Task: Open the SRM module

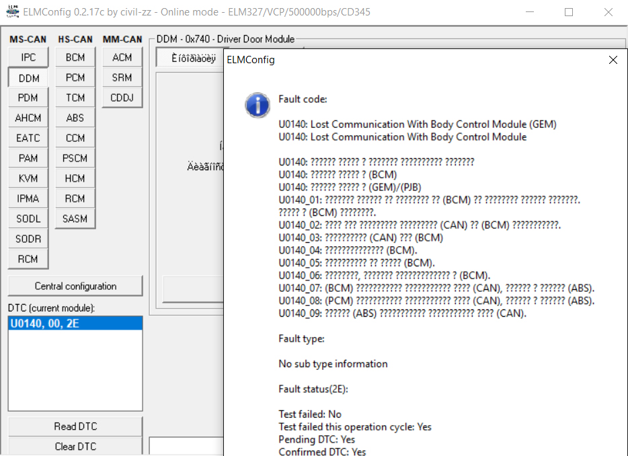Action: tap(122, 77)
